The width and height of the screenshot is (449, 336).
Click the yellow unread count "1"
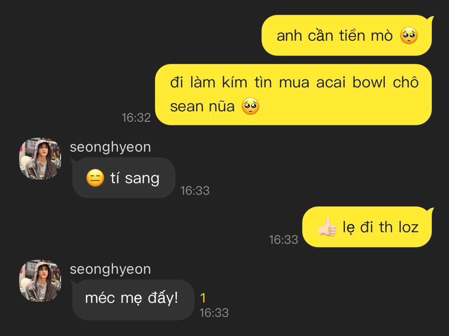[203, 298]
